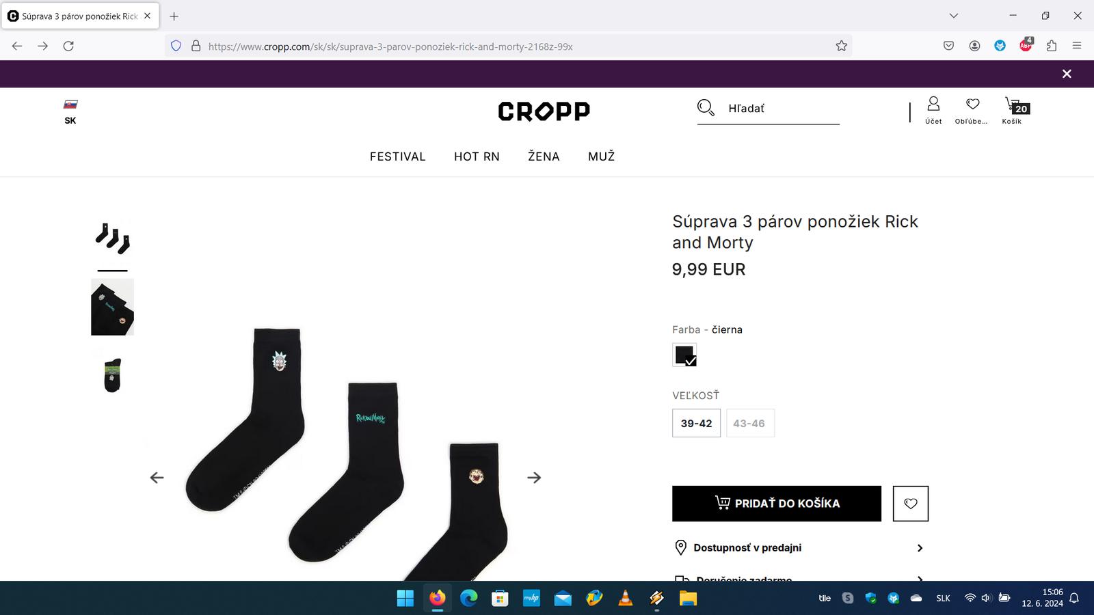This screenshot has height=615, width=1094.
Task: Select the second product thumbnail of folded socks
Action: click(x=112, y=307)
